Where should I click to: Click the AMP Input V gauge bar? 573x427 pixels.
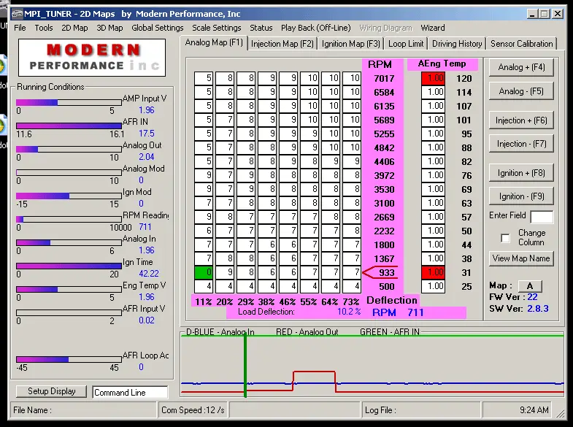tap(69, 102)
